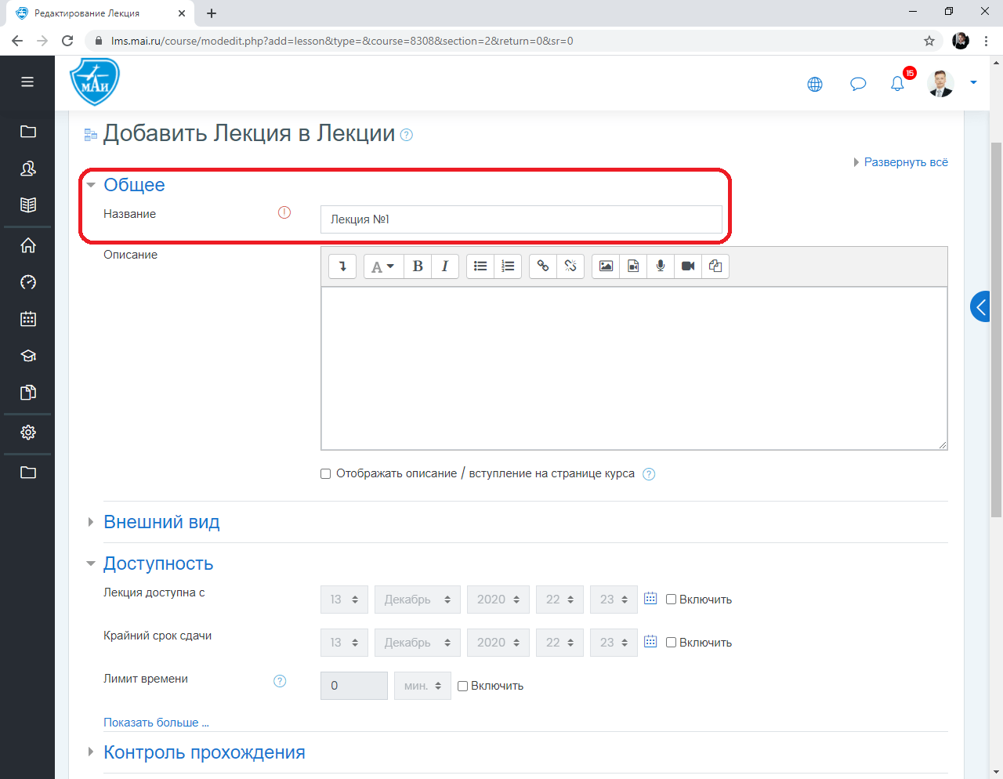
Task: Record audio with the microphone icon
Action: [x=661, y=266]
